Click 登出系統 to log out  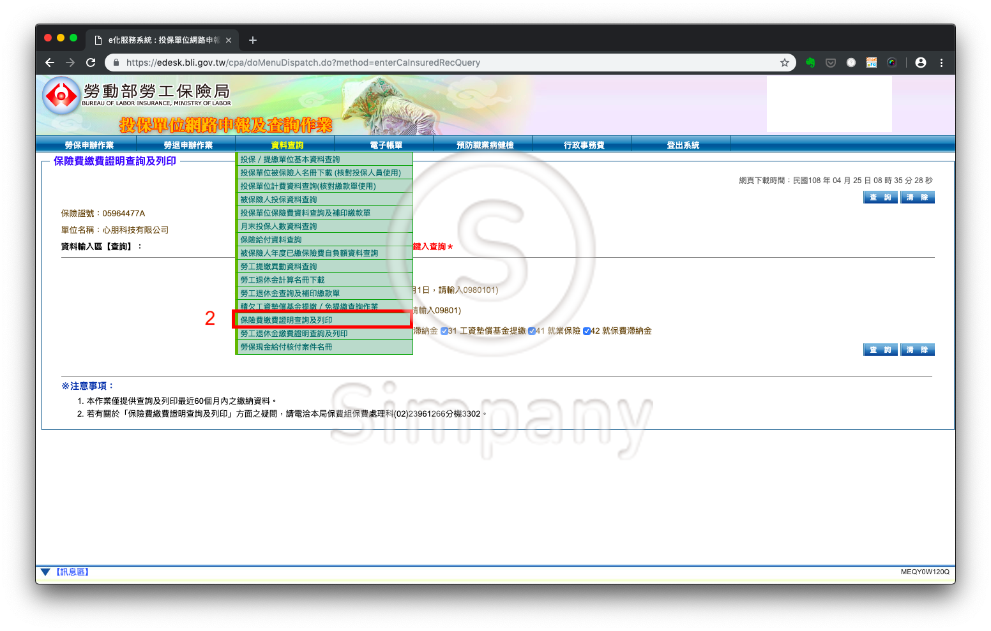(x=683, y=145)
